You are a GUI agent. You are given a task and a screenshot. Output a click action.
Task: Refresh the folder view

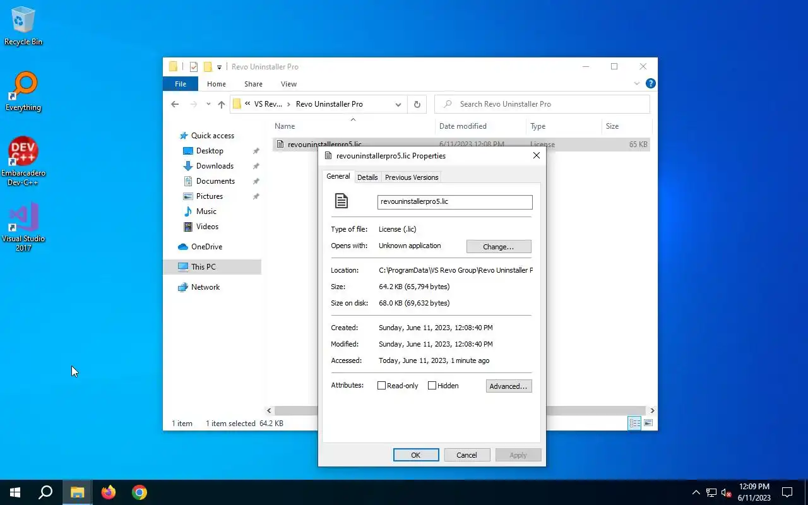(x=417, y=104)
